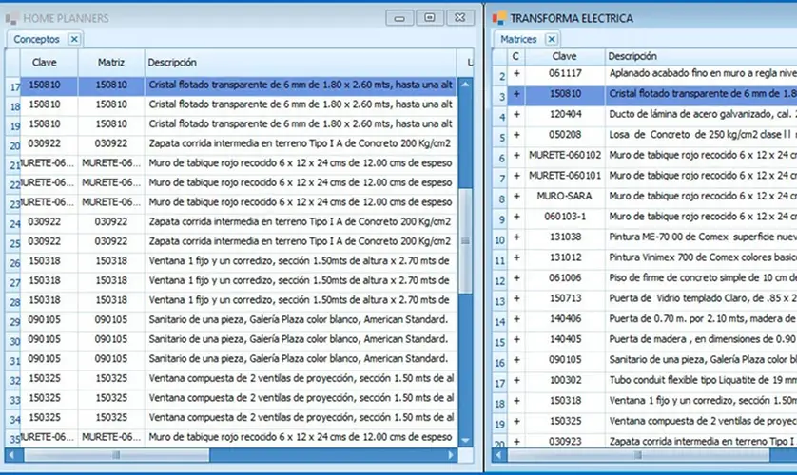This screenshot has width=797, height=475.
Task: Minimize the HOME PLANNERS window
Action: click(401, 18)
